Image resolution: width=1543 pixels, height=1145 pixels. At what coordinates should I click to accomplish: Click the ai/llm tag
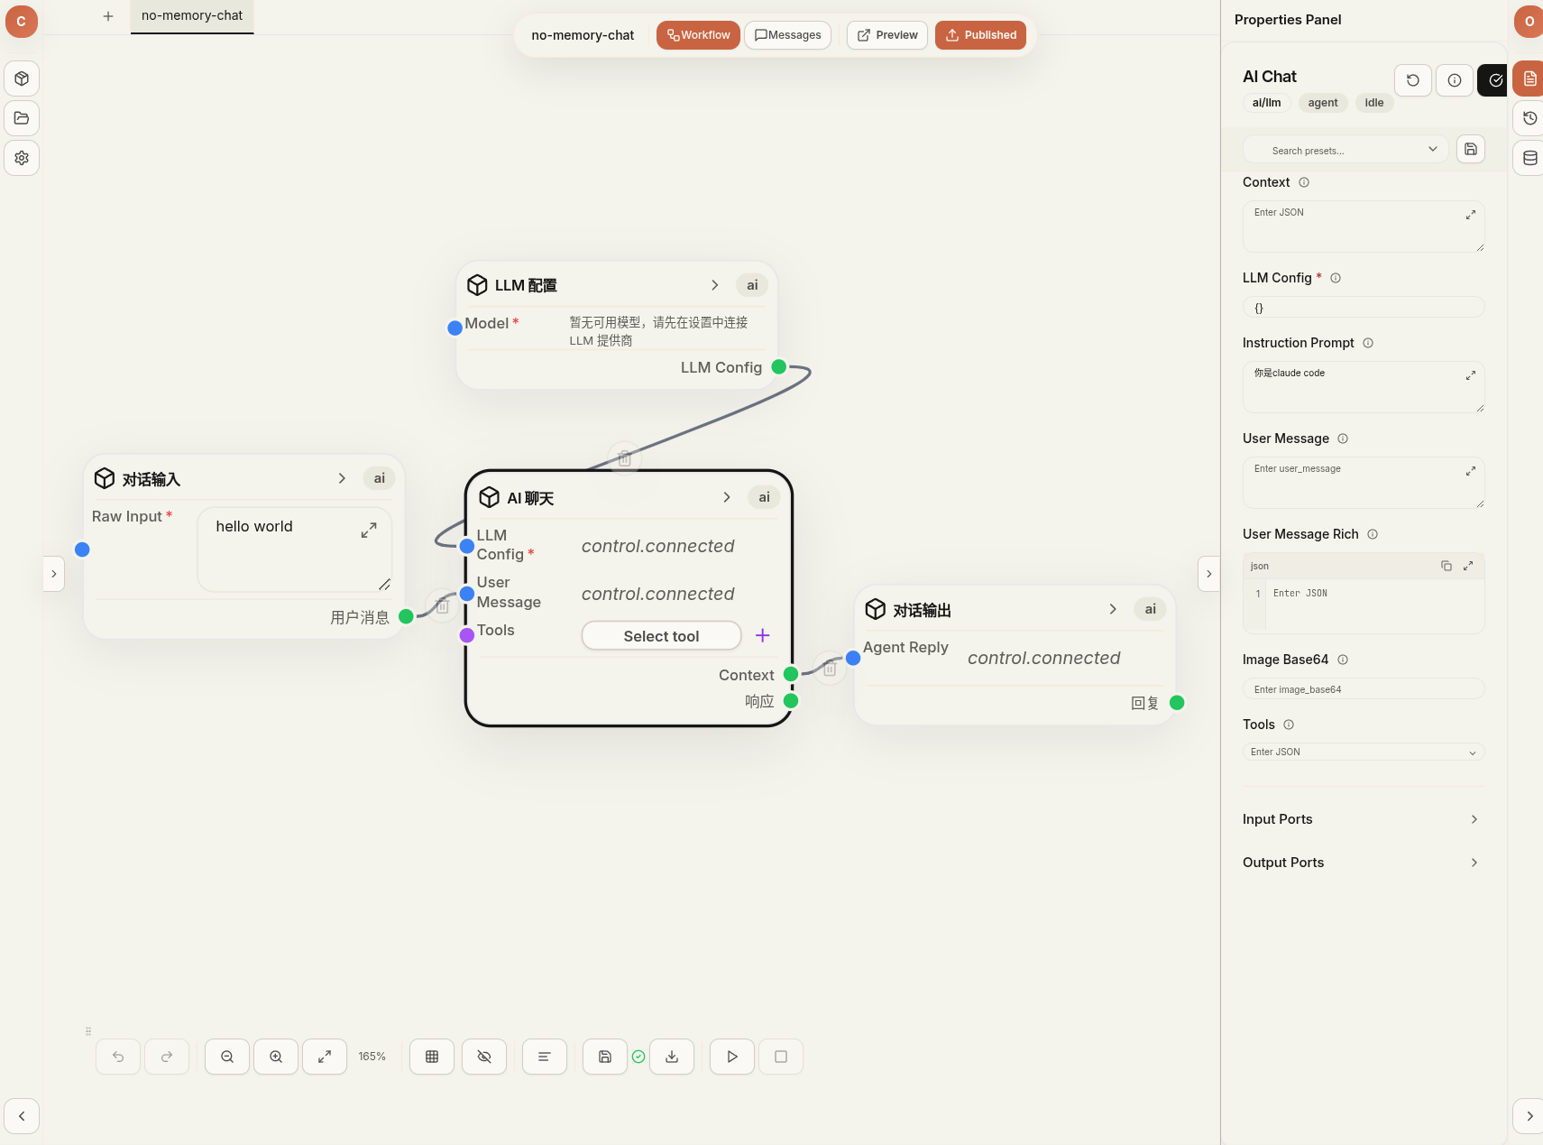click(x=1266, y=103)
